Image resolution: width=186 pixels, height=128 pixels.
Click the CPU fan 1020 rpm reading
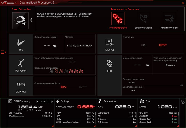[x=167, y=107]
